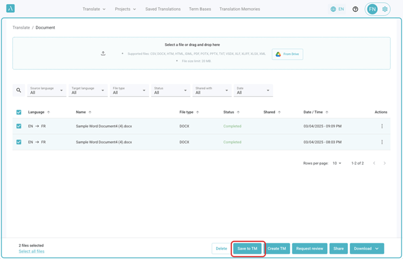Go to Translate breadcrumb
The width and height of the screenshot is (403, 259).
click(x=21, y=27)
